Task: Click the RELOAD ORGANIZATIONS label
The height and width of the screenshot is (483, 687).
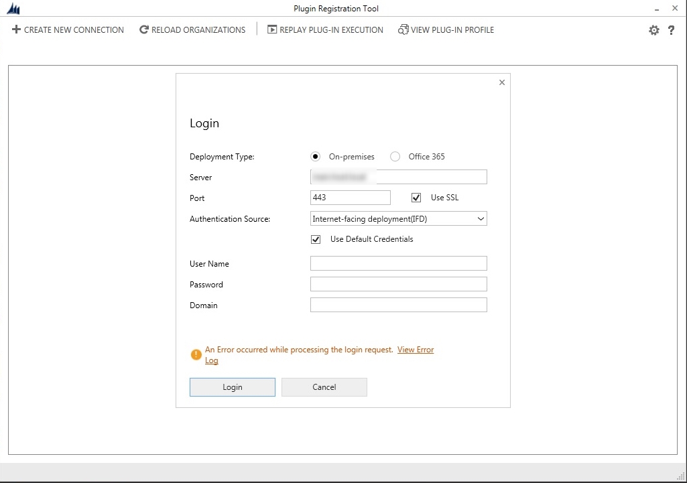Action: coord(198,29)
